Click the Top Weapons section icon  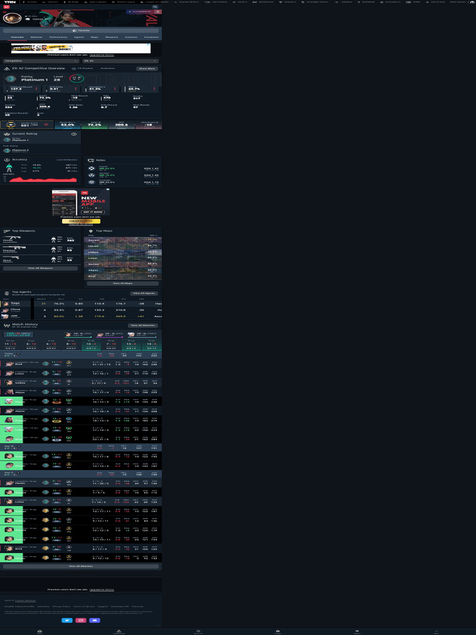pos(6,231)
